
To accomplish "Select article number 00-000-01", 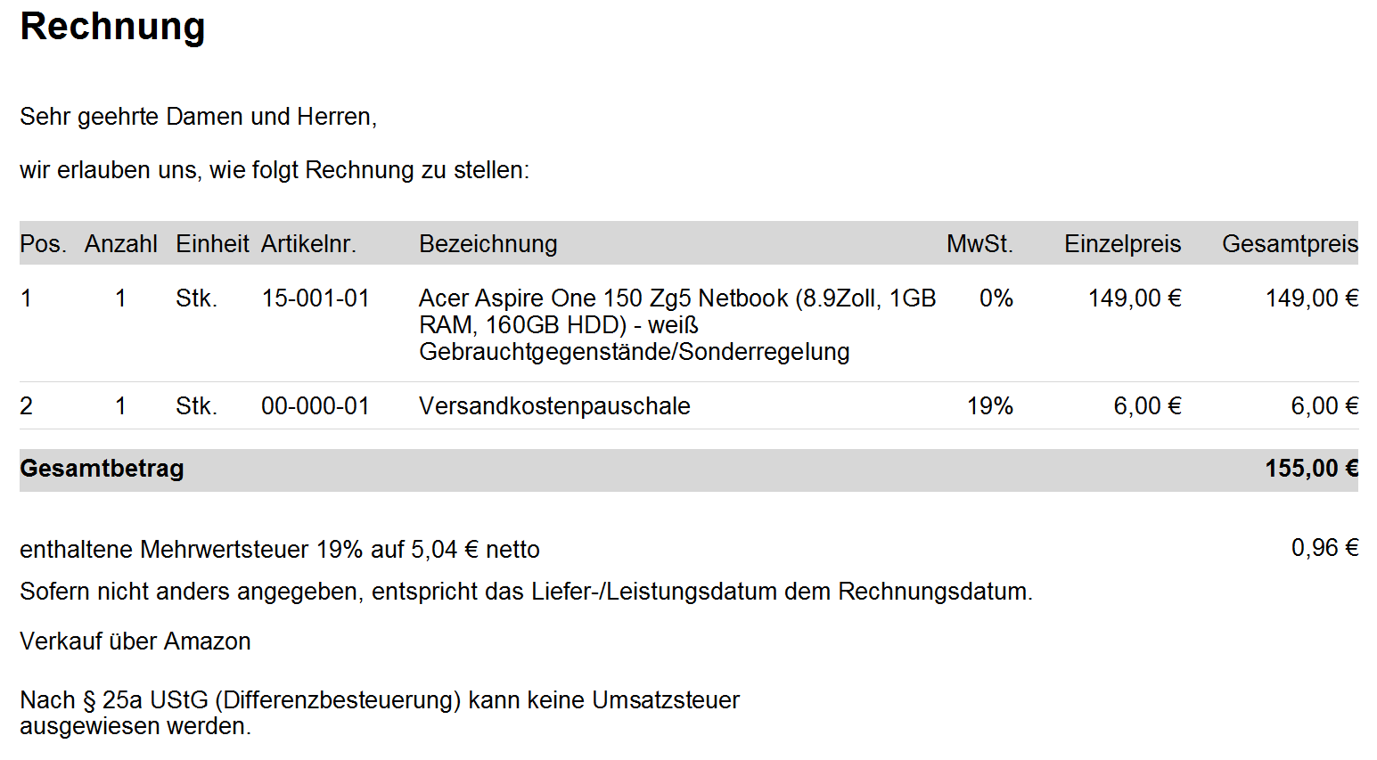I will pyautogui.click(x=316, y=406).
